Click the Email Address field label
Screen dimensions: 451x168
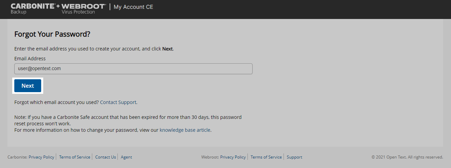point(30,59)
